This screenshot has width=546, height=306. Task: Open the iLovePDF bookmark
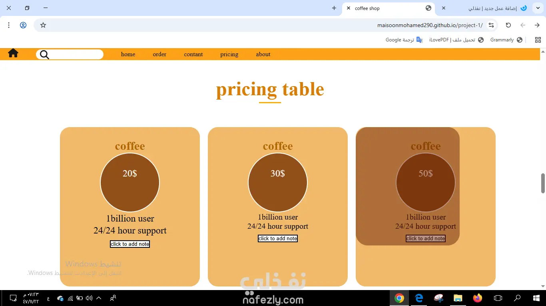click(x=456, y=40)
